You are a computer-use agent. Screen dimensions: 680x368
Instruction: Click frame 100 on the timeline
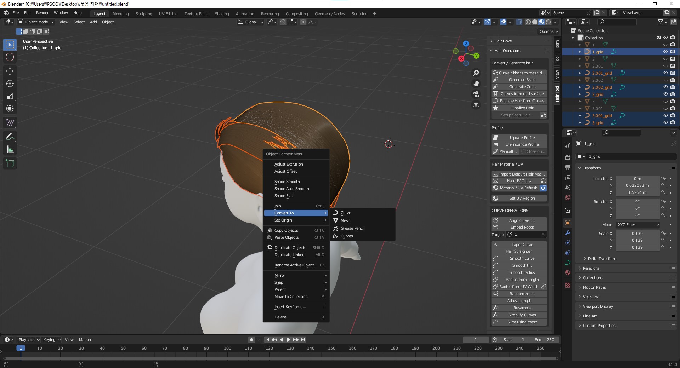(x=227, y=348)
